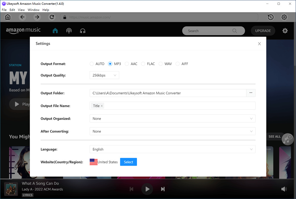
Task: Click the Play button on station banner
Action: 20,104
